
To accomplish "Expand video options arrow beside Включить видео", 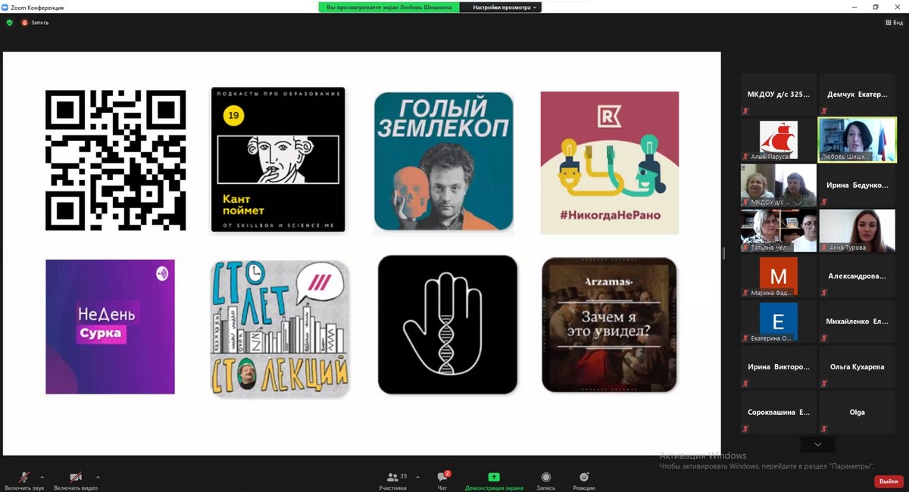I will pyautogui.click(x=98, y=478).
